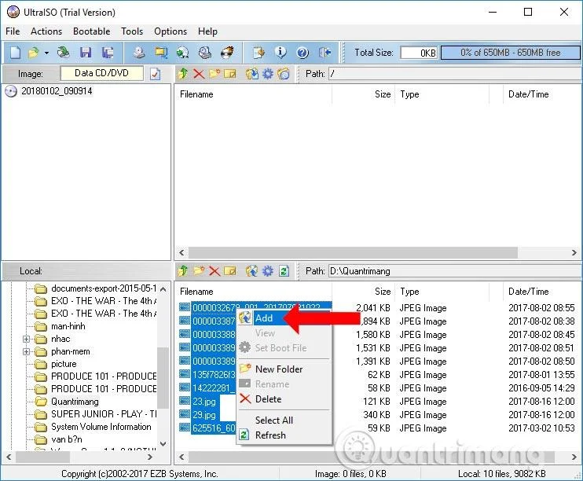
Task: Choose Delete from the context menu
Action: point(284,398)
